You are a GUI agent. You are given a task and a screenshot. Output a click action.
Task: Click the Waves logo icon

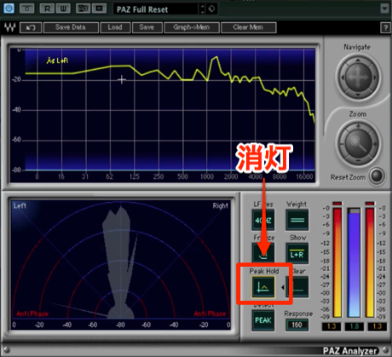tap(10, 27)
